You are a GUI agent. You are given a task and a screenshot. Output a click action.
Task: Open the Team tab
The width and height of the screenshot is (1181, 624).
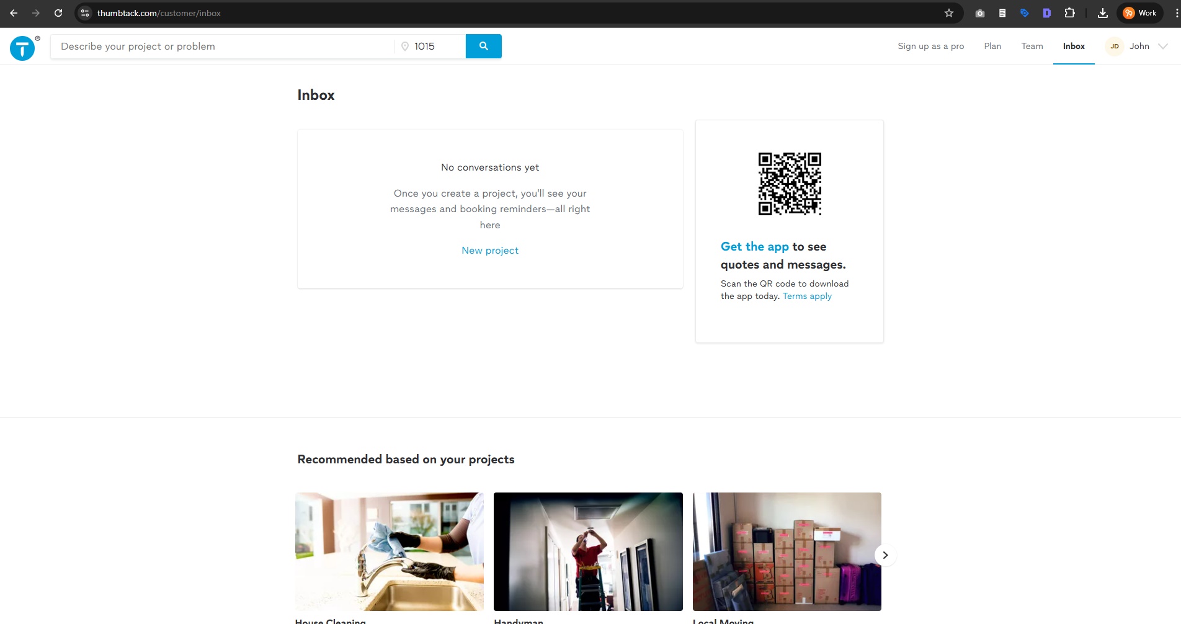pos(1032,47)
